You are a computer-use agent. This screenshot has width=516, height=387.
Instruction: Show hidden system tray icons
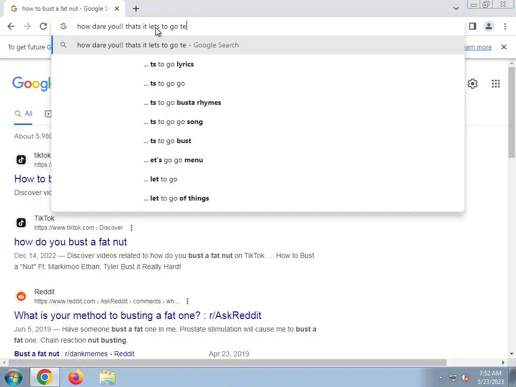pos(440,377)
